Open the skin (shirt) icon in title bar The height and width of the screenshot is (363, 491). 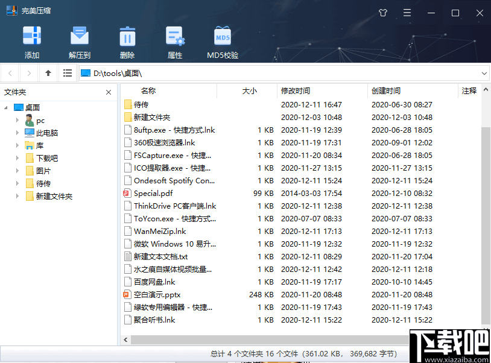click(x=382, y=13)
